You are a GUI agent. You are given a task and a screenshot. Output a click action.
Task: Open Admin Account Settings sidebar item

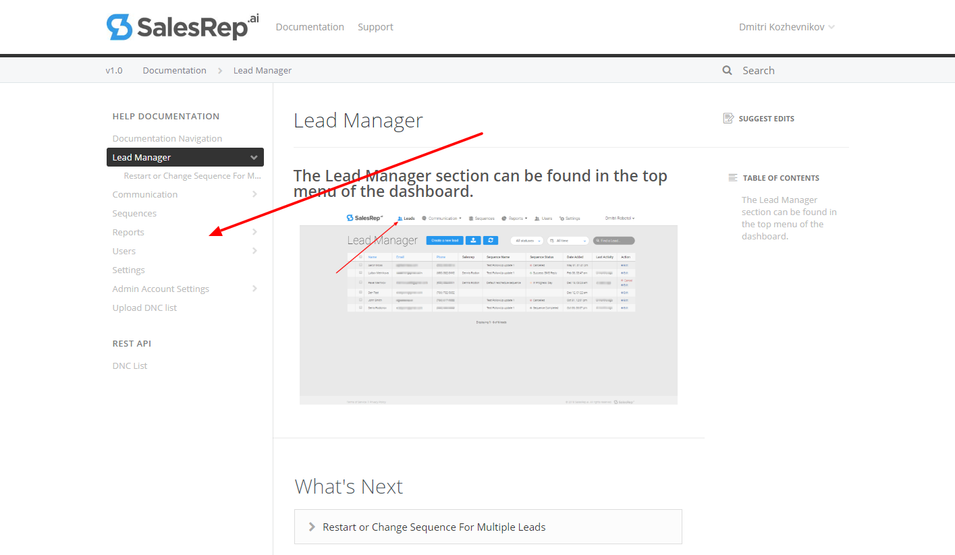point(161,289)
